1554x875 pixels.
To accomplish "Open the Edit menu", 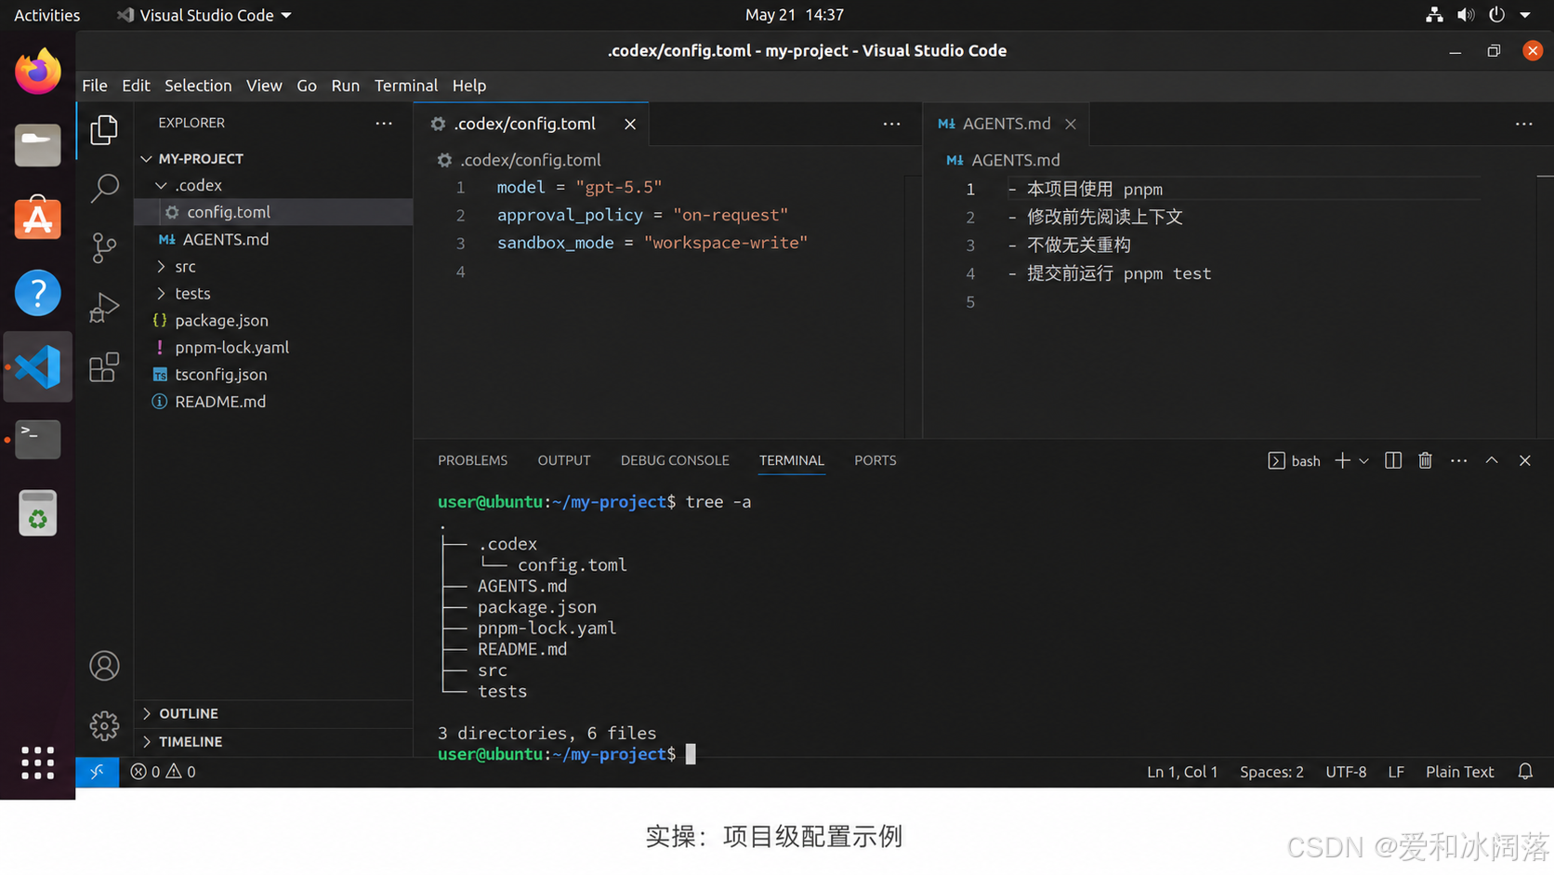I will (136, 86).
